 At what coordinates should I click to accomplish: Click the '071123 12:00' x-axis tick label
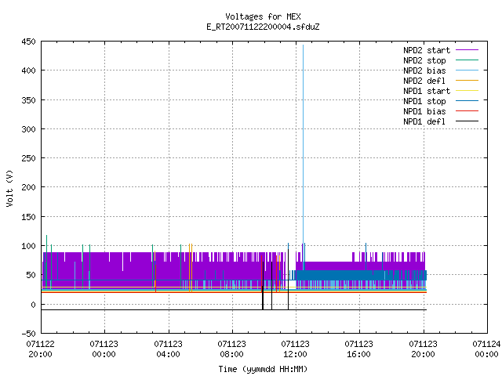coord(295,349)
